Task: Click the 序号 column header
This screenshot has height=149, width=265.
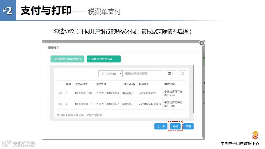Action: 68,84
